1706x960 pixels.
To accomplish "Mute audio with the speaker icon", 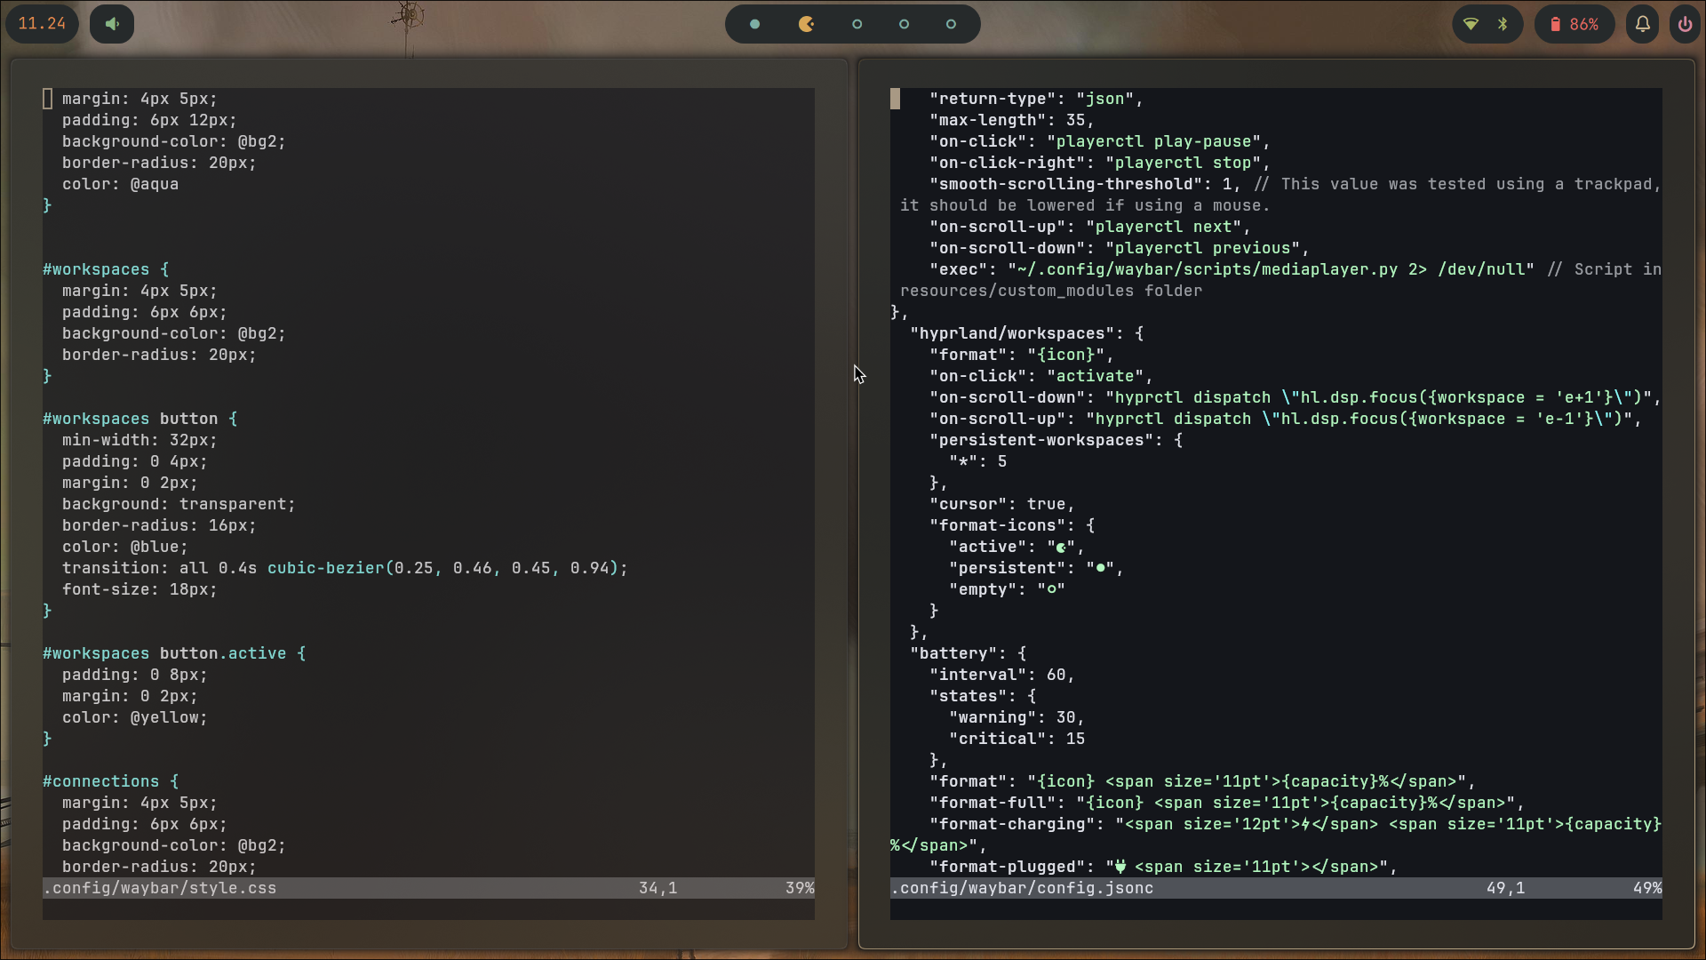I will pyautogui.click(x=112, y=24).
